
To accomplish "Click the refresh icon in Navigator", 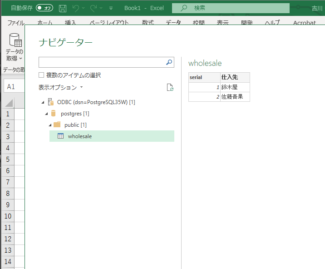I will 170,87.
